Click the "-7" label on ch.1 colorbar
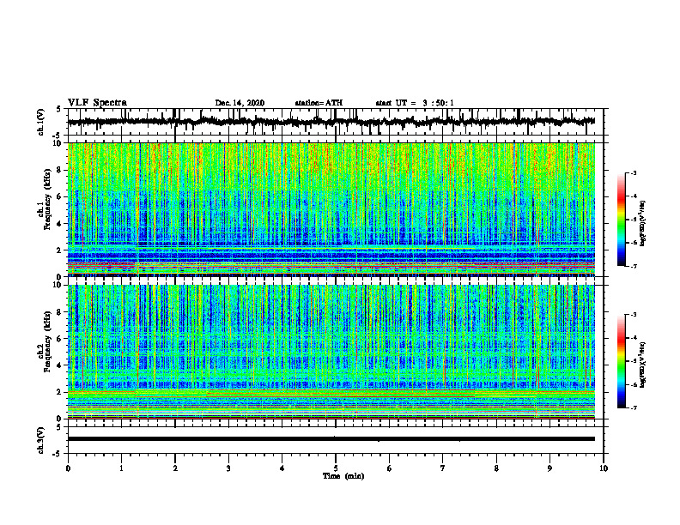 click(634, 266)
